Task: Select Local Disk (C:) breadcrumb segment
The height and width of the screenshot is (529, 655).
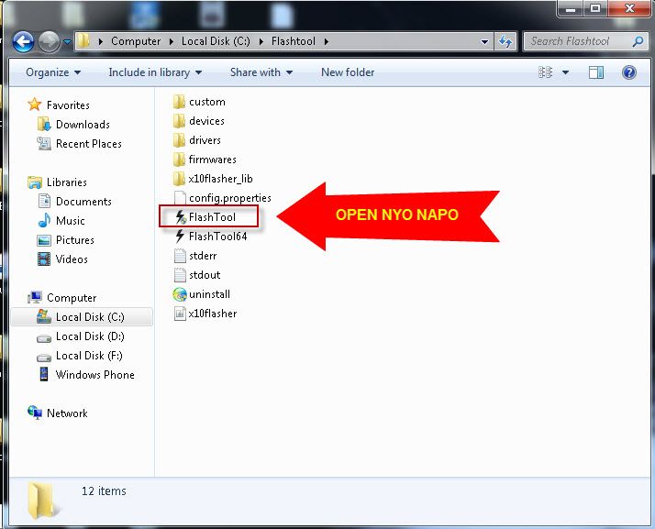Action: [216, 41]
